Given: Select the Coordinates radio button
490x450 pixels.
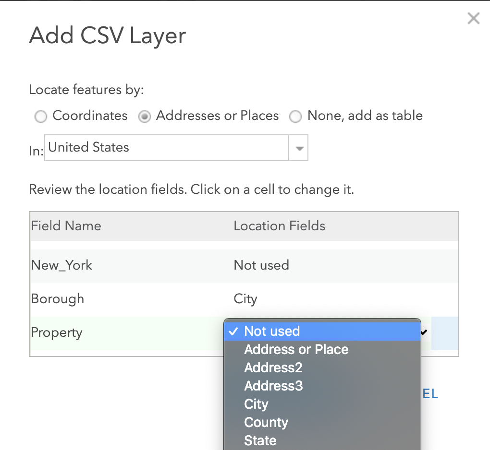Looking at the screenshot, I should pos(41,117).
